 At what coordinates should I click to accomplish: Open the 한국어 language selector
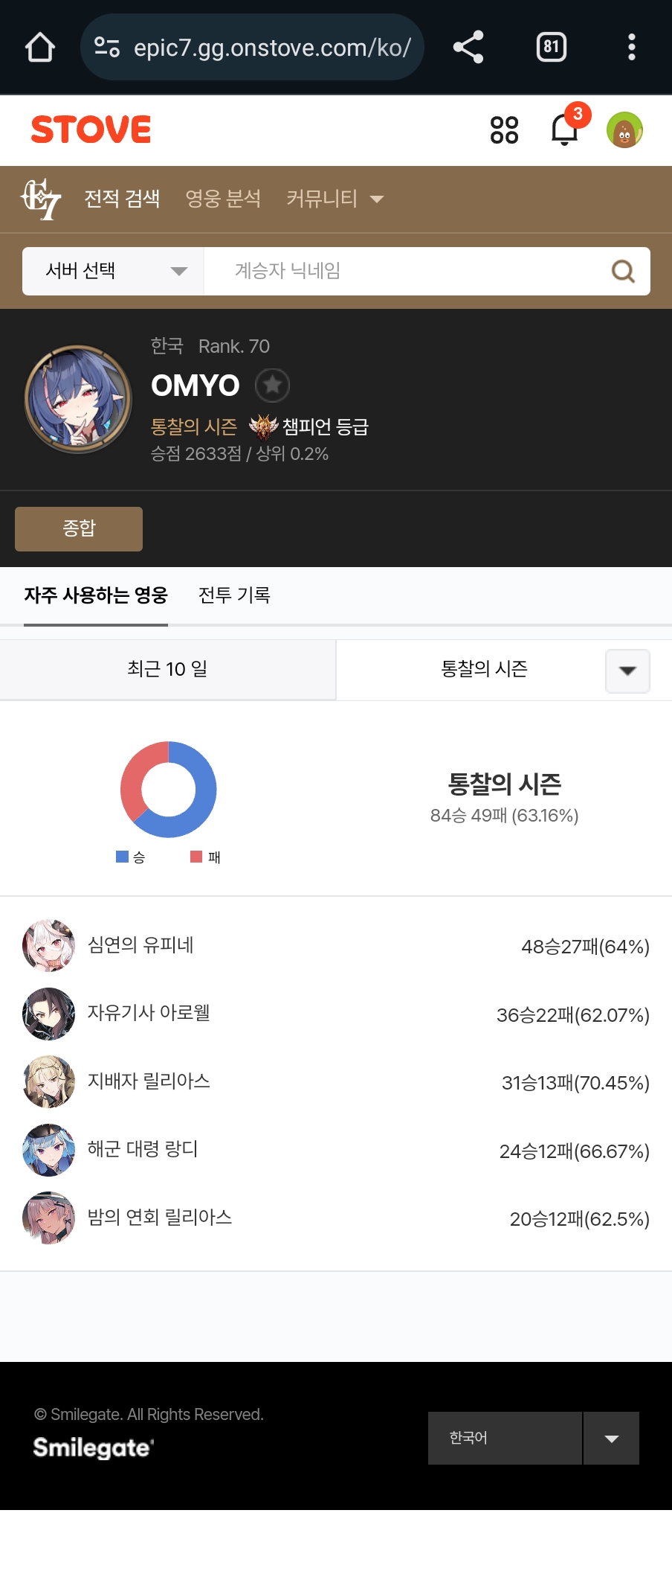click(x=534, y=1438)
